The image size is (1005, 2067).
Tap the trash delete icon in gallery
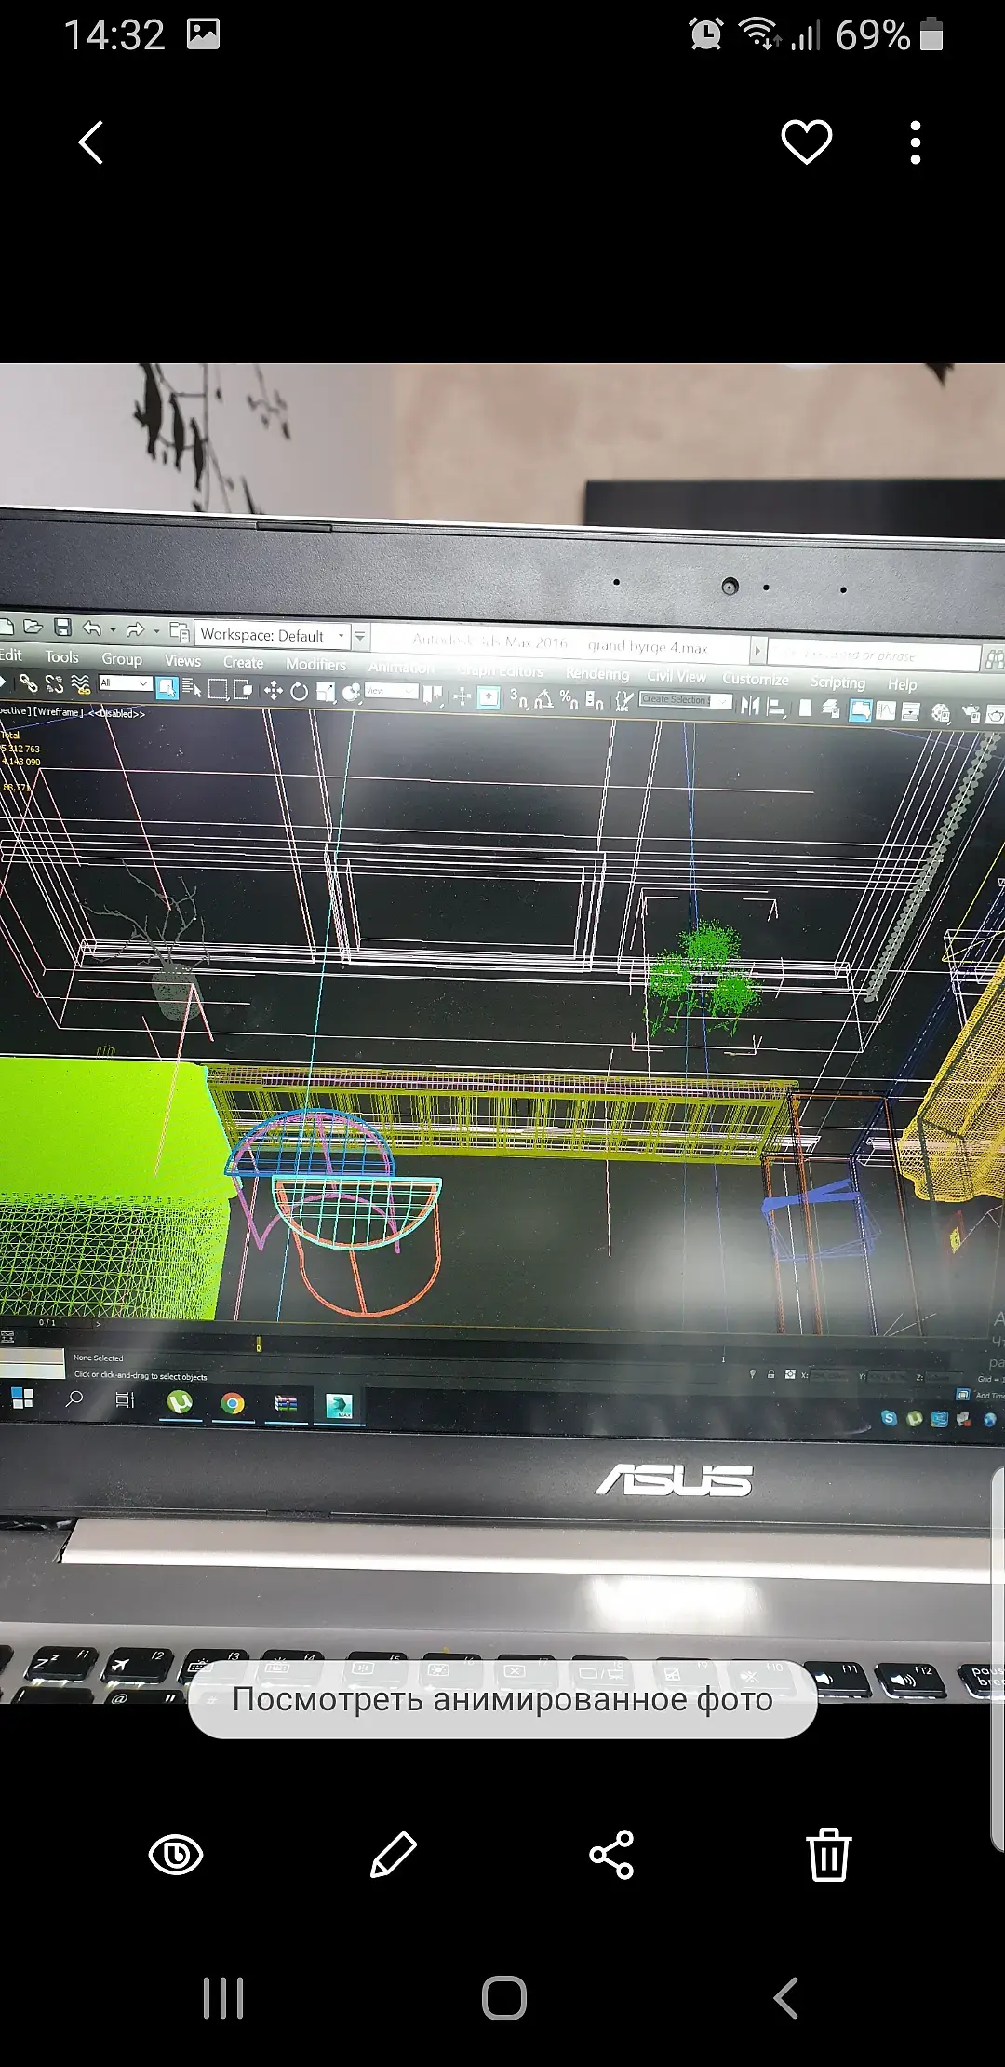coord(828,1855)
